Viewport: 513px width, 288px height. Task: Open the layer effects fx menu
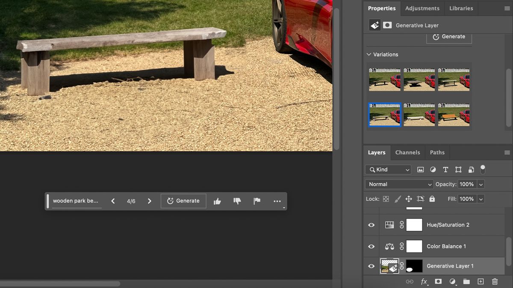(x=424, y=282)
